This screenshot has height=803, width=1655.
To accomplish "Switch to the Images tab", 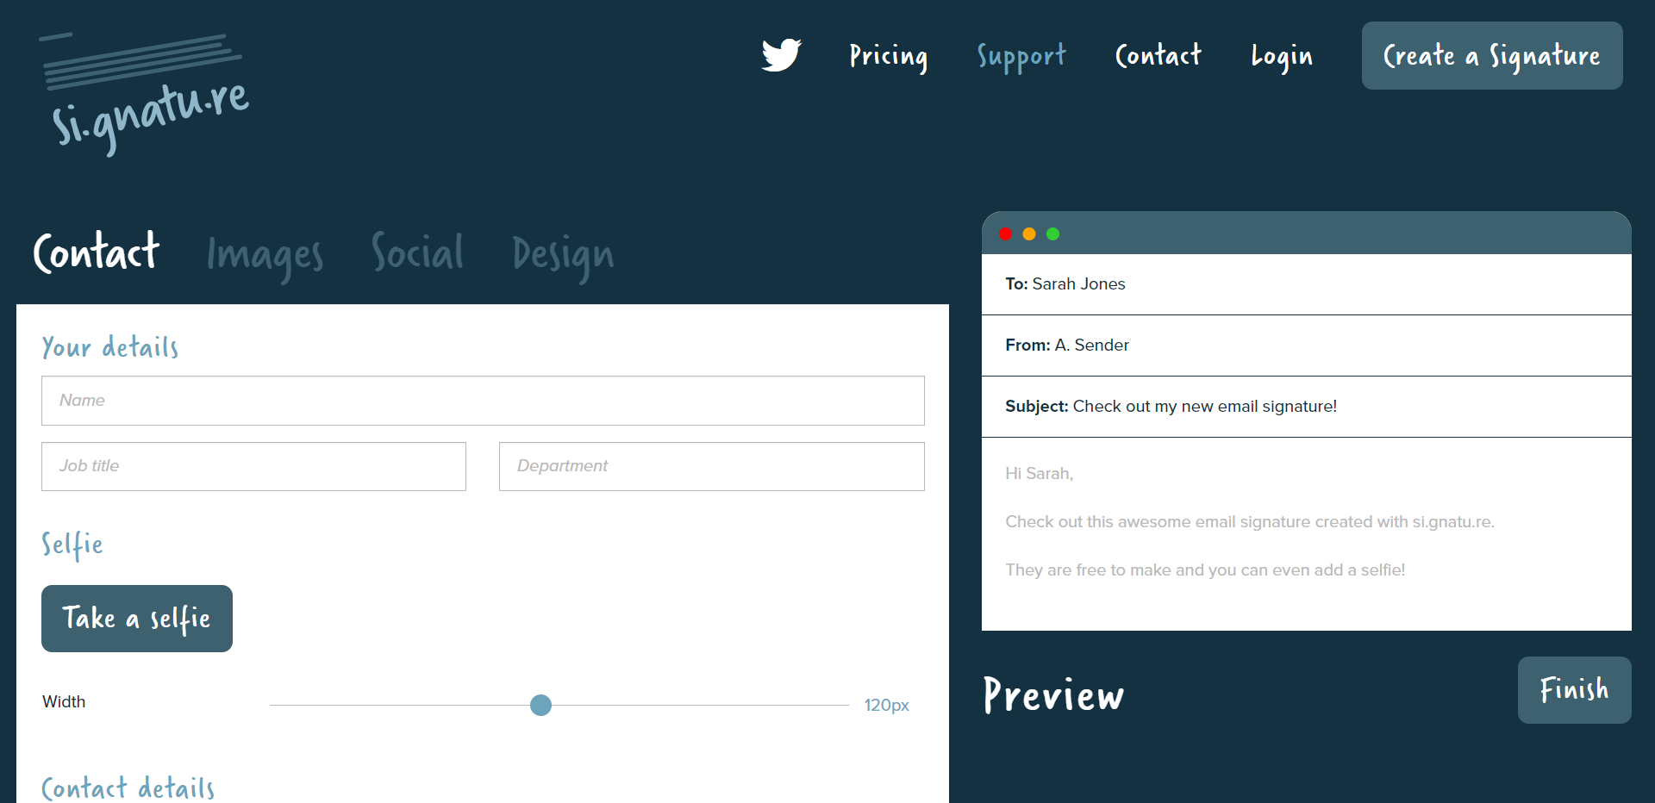I will click(x=265, y=254).
